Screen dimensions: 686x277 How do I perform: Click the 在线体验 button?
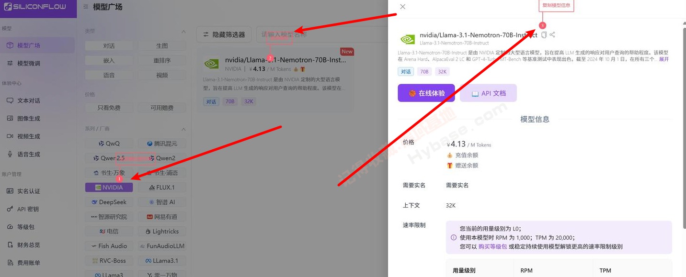426,93
